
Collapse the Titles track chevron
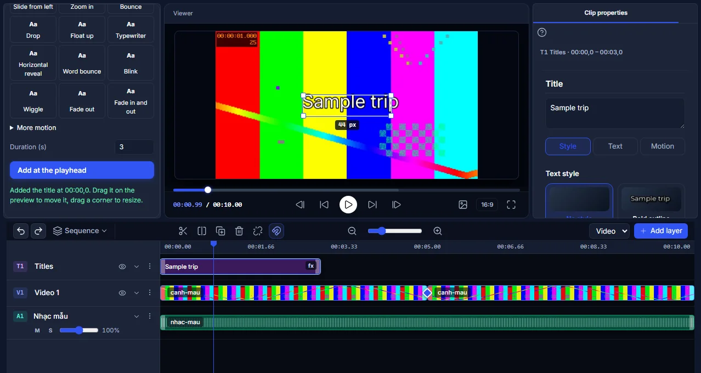pyautogui.click(x=137, y=267)
